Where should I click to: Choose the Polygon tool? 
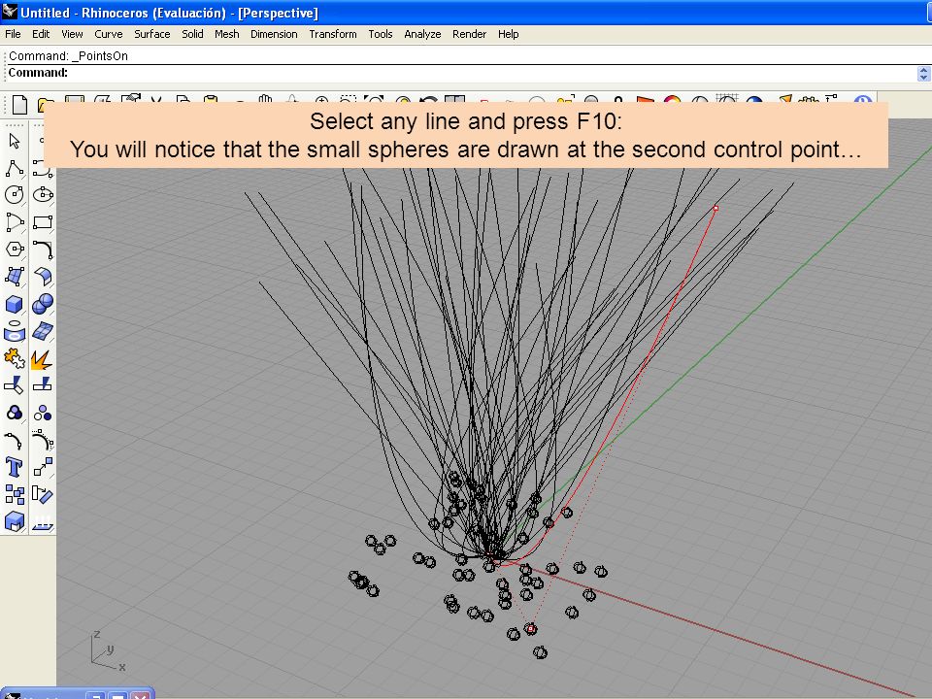tap(15, 250)
